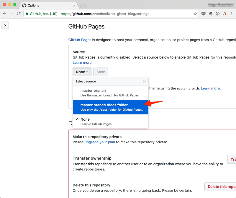Click the red letter A extension icon
The image size is (236, 198).
(225, 14)
